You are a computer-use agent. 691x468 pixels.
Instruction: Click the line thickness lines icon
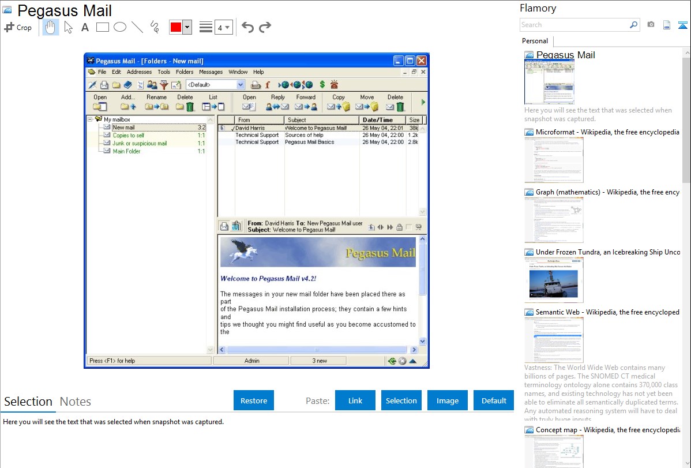tap(205, 27)
